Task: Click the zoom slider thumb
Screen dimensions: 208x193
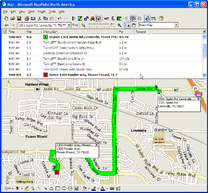Action: click(x=111, y=25)
